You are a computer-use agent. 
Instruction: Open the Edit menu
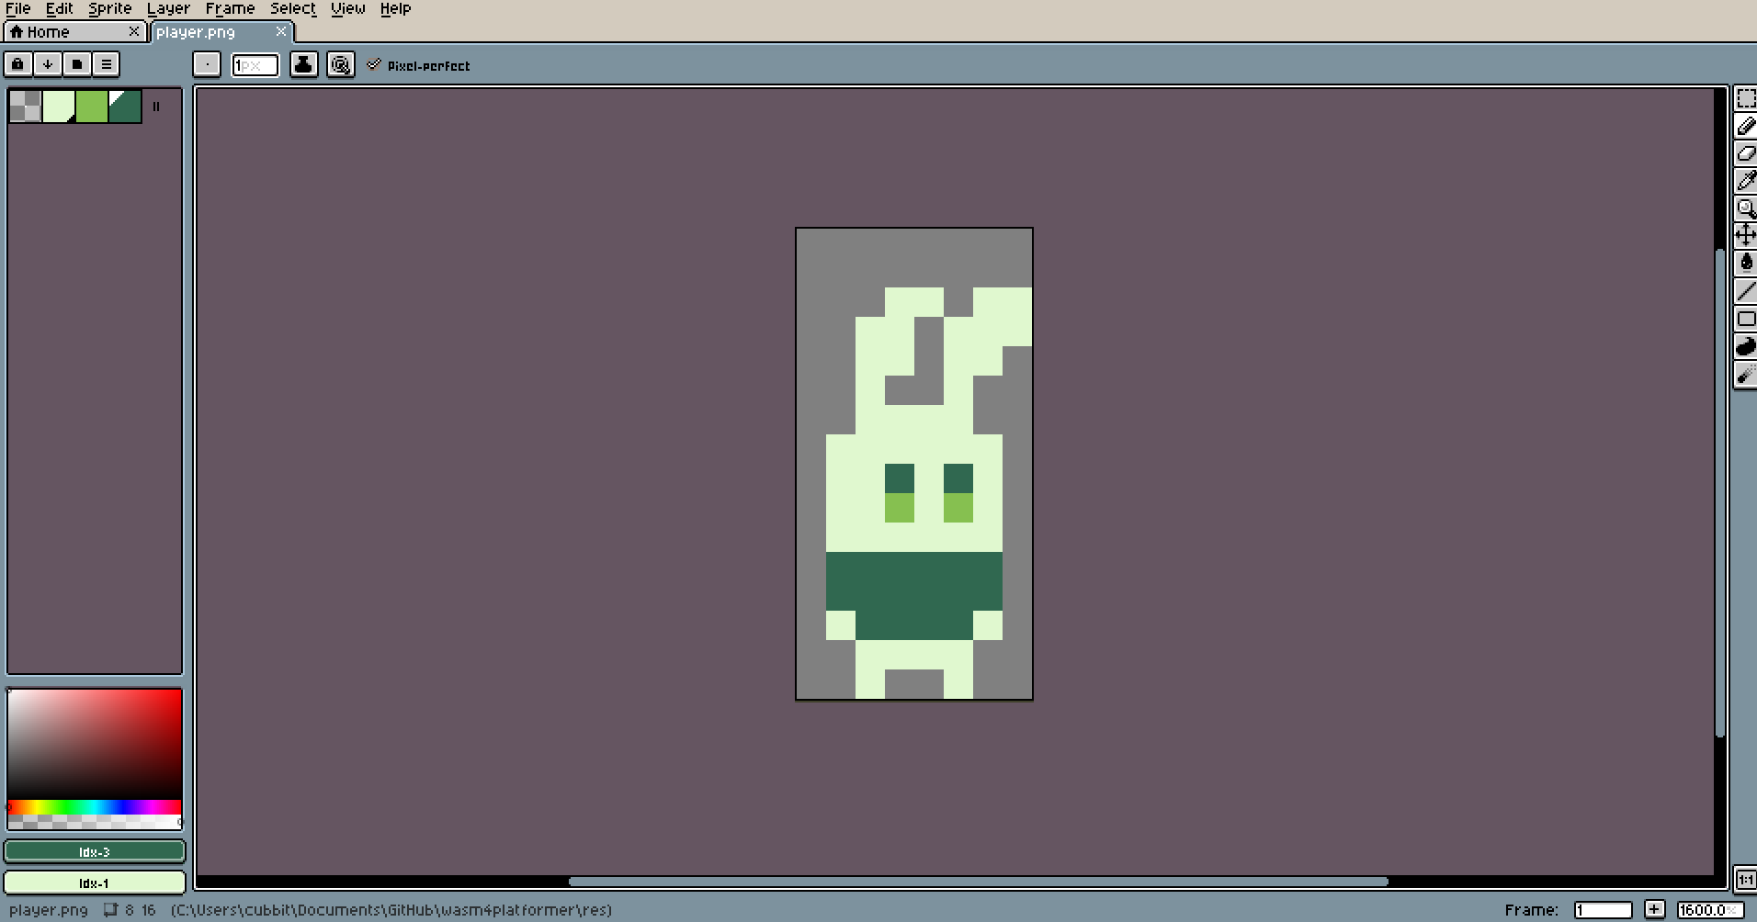pyautogui.click(x=59, y=8)
